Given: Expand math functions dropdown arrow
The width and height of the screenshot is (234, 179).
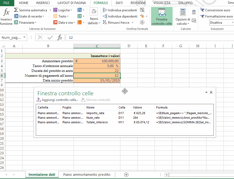Looking at the screenshot, I should click(83, 16).
